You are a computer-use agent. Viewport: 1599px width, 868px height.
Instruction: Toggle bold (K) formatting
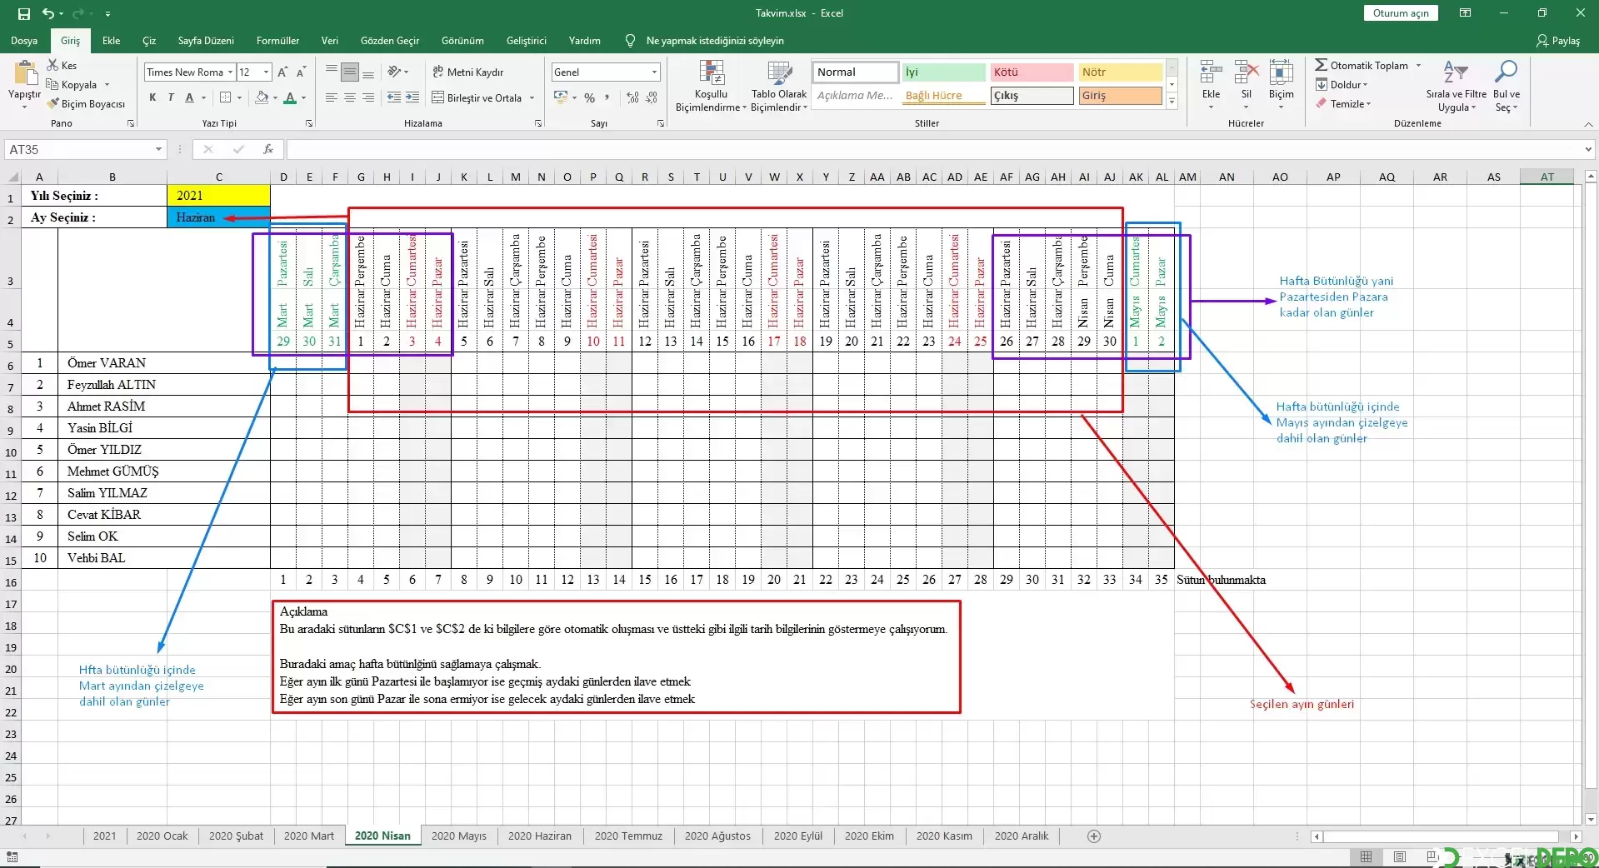[x=152, y=97]
